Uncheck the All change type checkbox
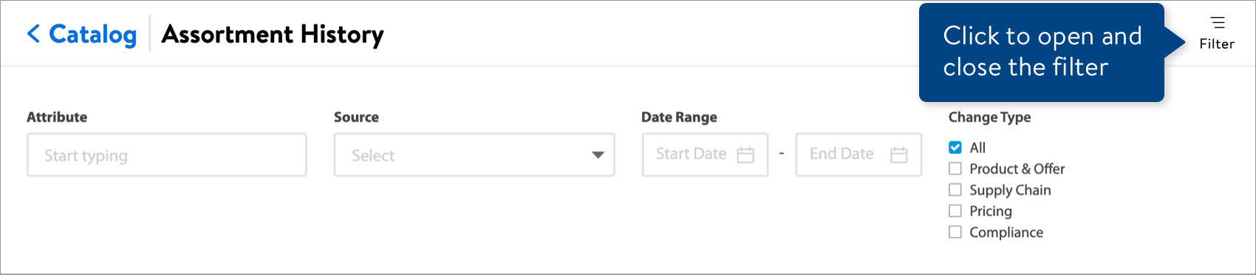 (955, 147)
